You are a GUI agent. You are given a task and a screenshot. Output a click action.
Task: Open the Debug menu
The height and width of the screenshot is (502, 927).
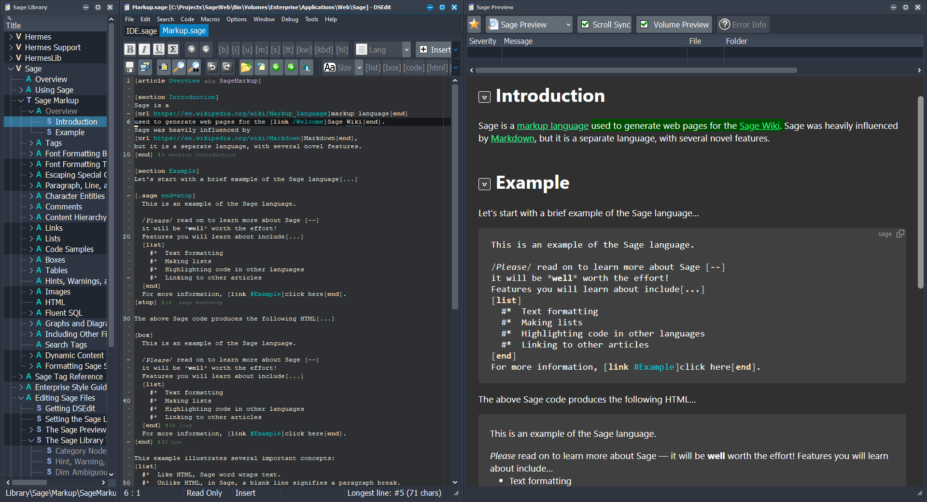(x=290, y=19)
